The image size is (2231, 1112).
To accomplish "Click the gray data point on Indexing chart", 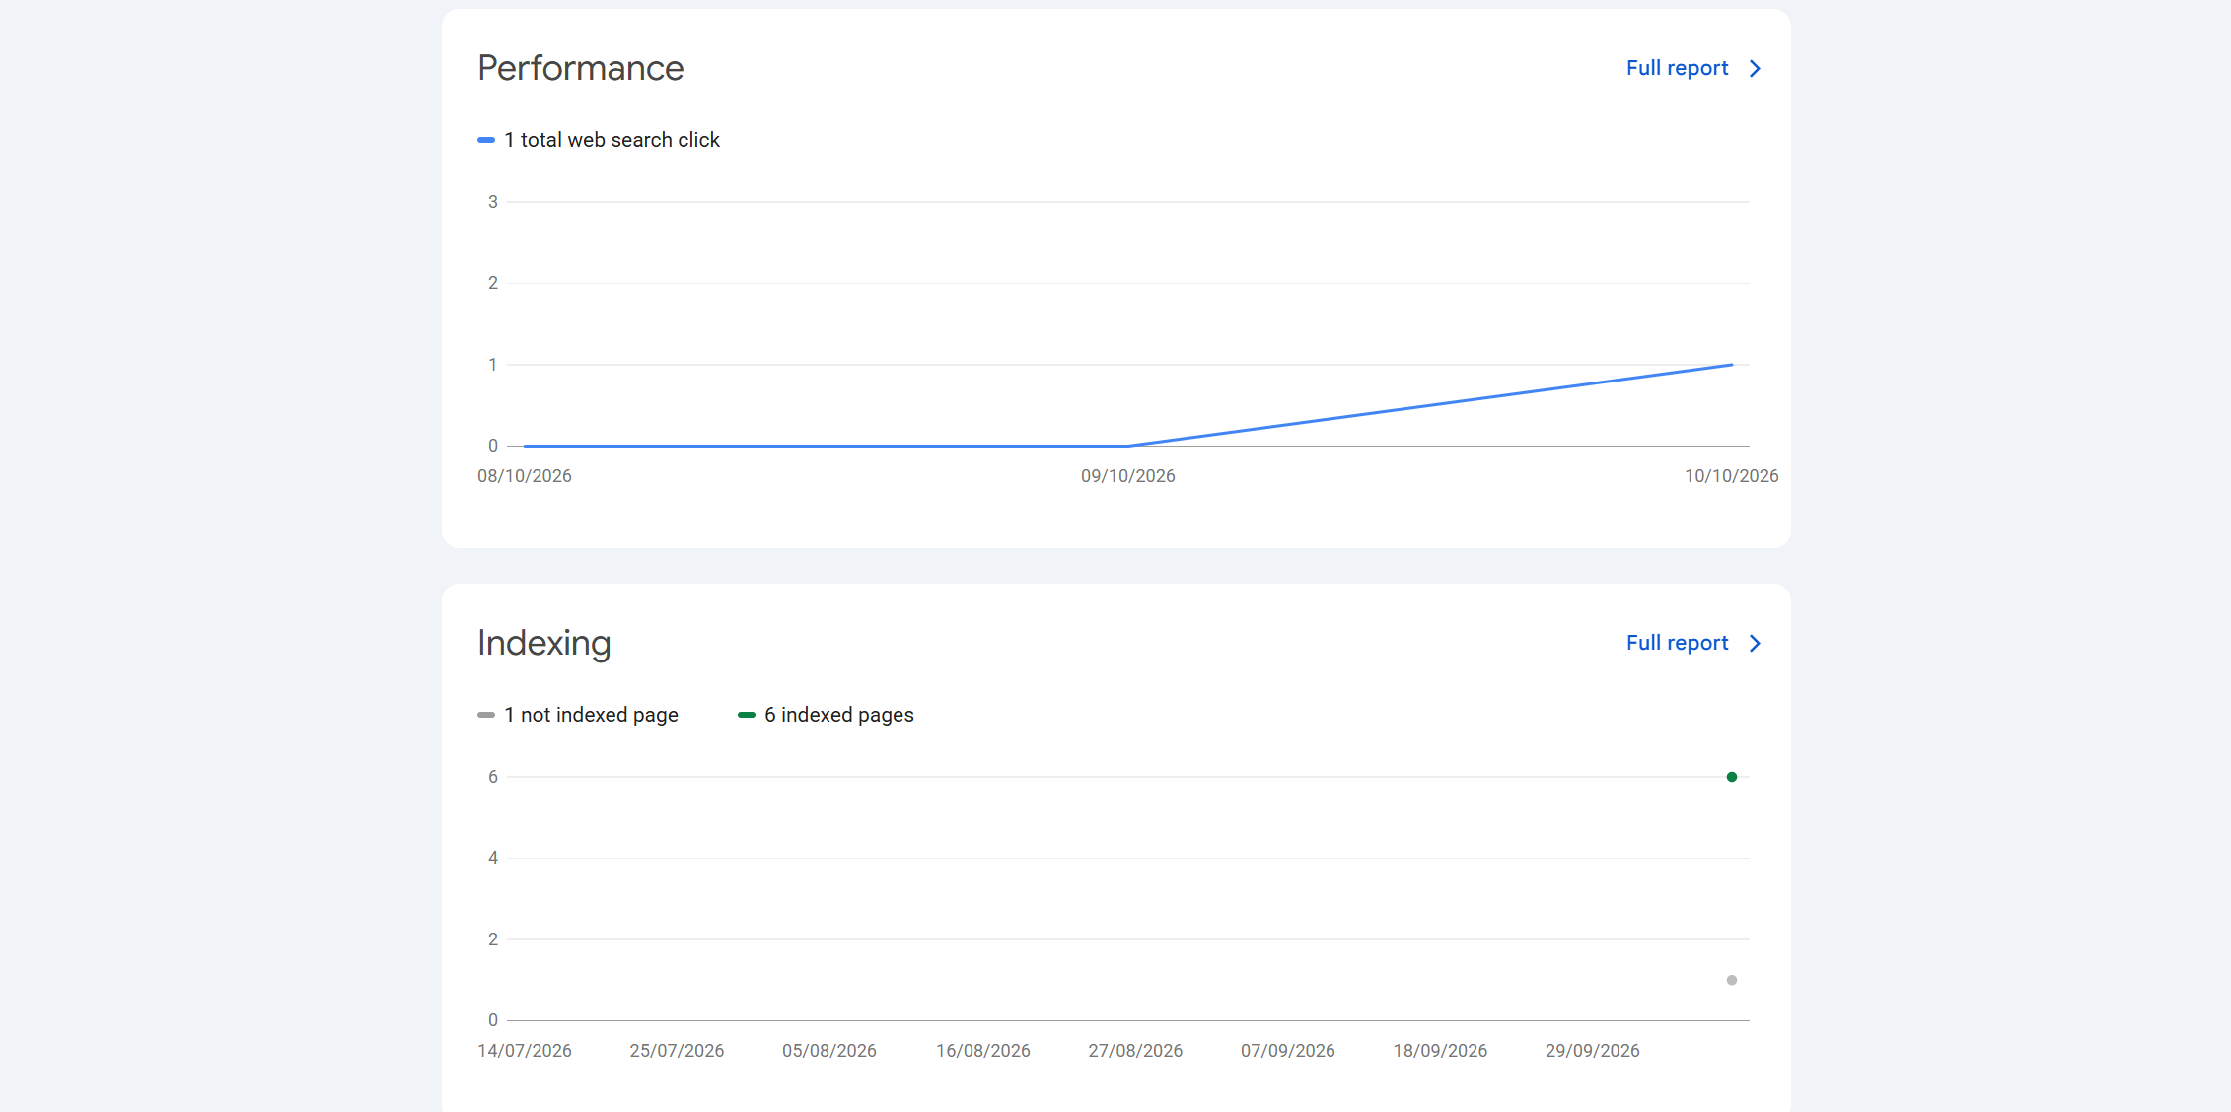I will [x=1732, y=980].
